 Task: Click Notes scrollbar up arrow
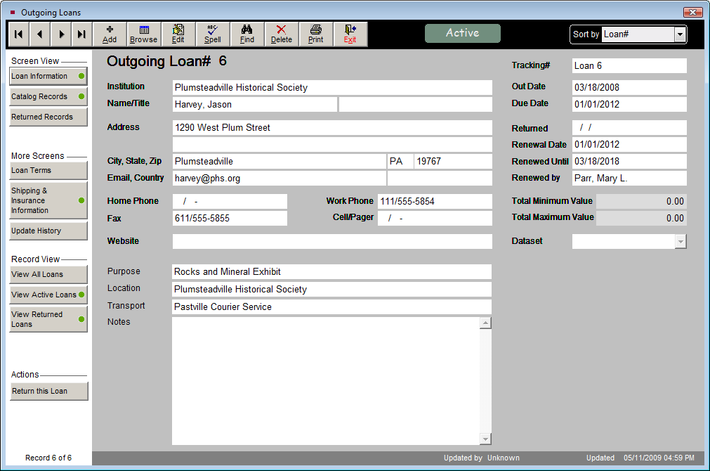coord(485,323)
